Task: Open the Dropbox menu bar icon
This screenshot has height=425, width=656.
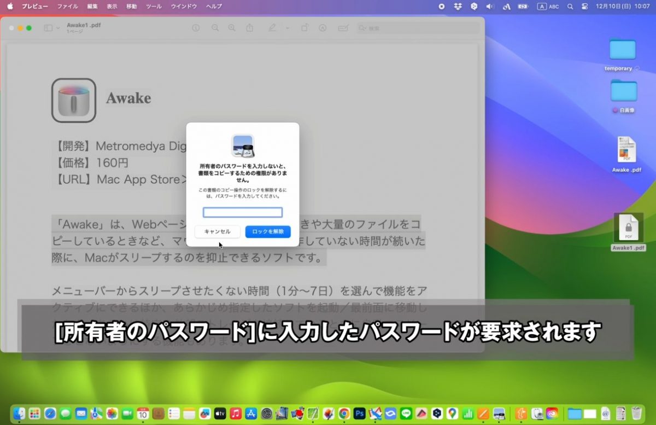Action: pos(457,6)
